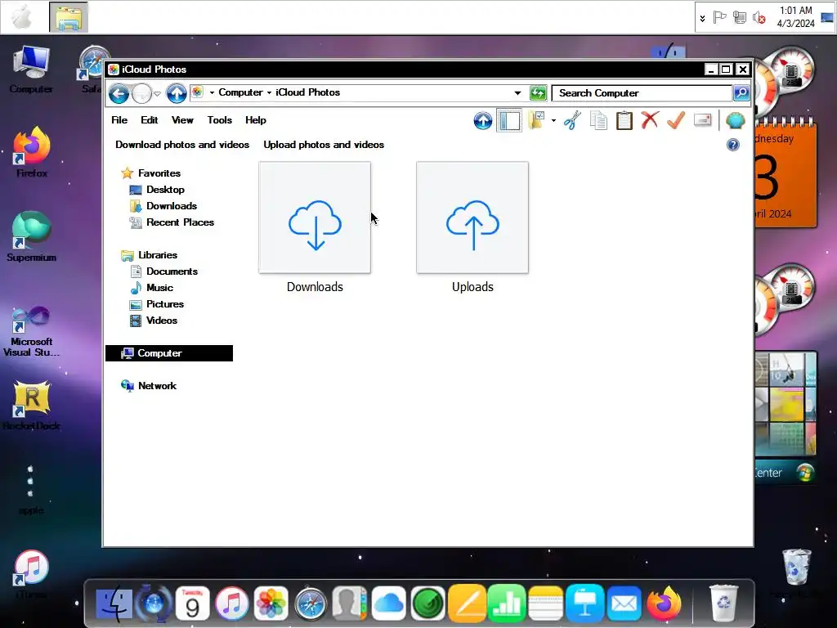
Task: Open Supermium shortcut on the desktop
Action: [32, 236]
